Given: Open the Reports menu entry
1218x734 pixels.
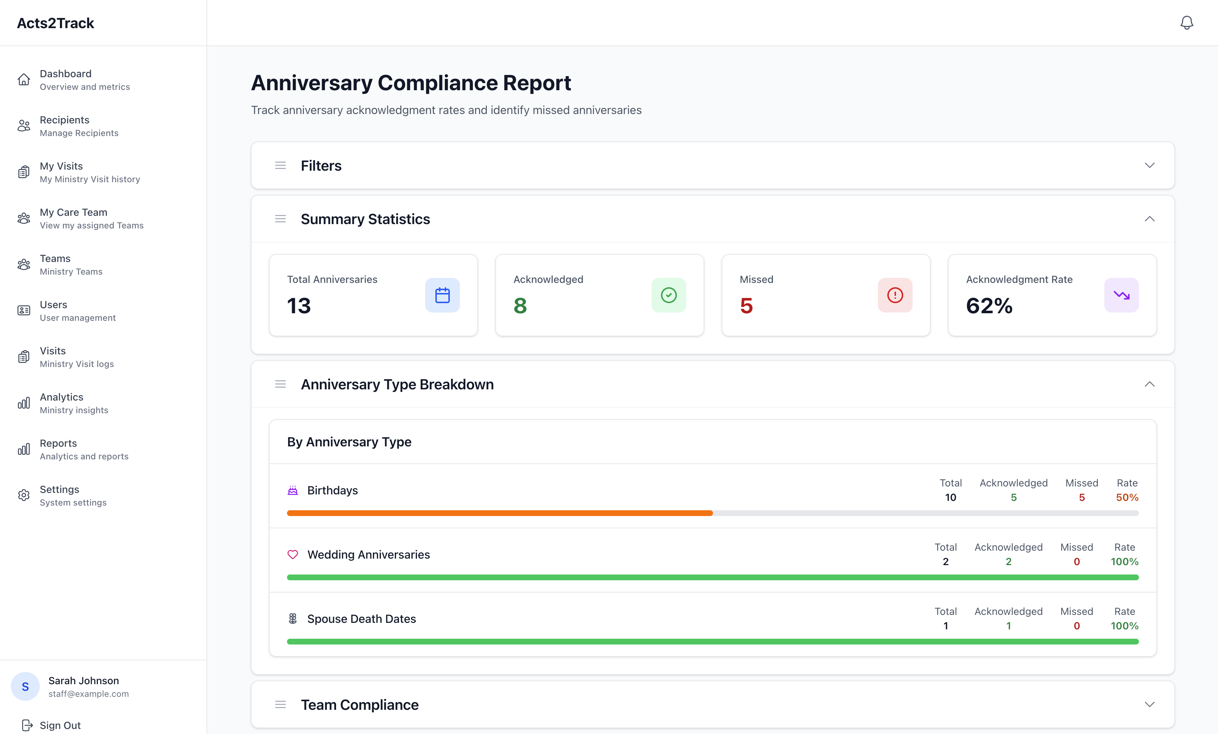Looking at the screenshot, I should pyautogui.click(x=24, y=449).
